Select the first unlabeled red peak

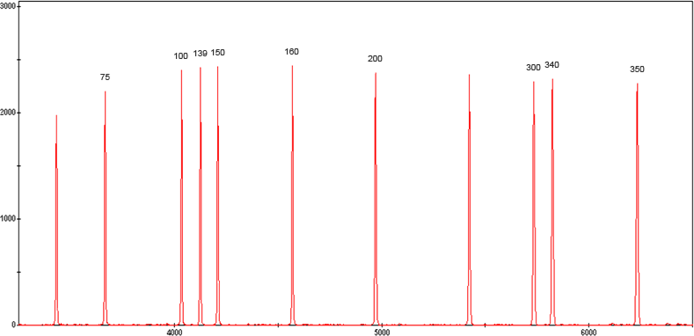click(x=56, y=220)
